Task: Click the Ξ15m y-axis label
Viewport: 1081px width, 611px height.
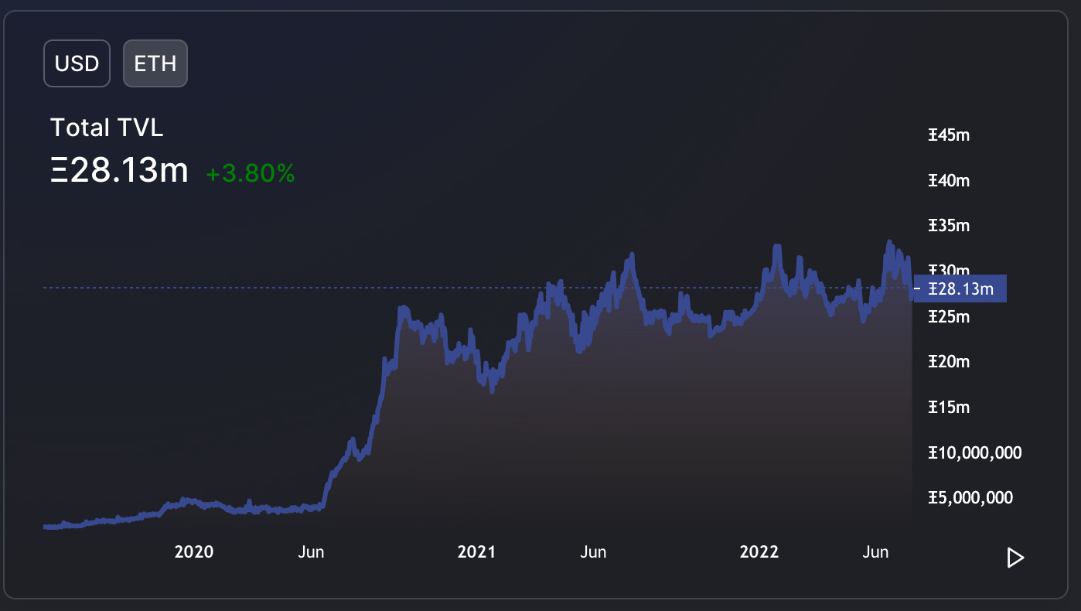Action: (x=949, y=407)
